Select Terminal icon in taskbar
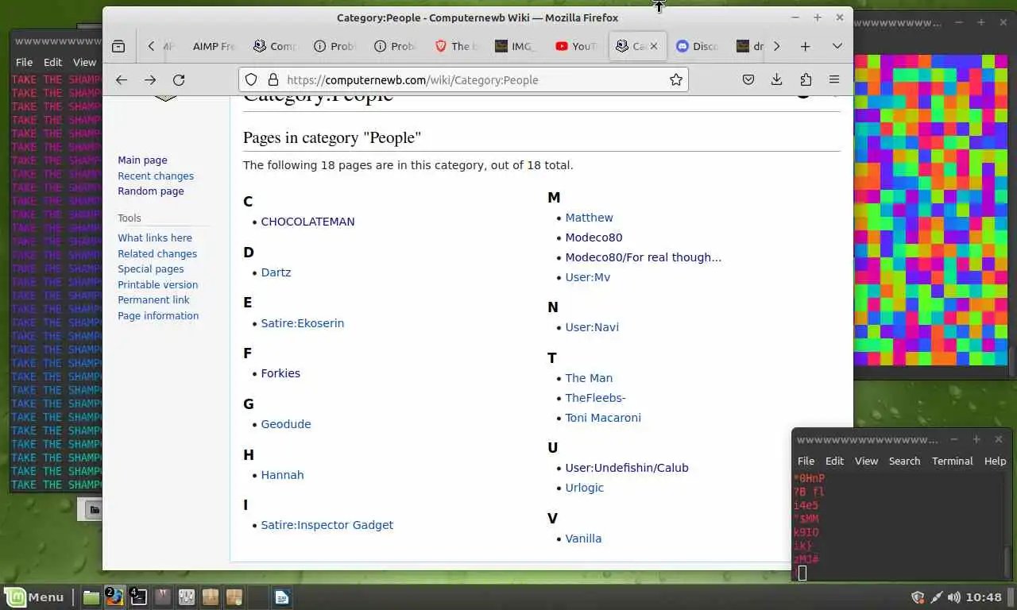 [139, 597]
